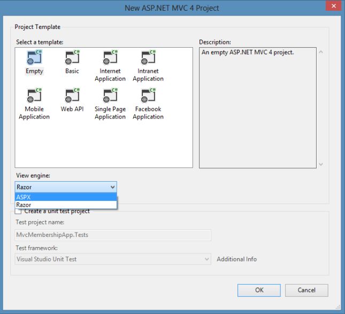Click the 'Intranet Application' label text
The height and width of the screenshot is (314, 345).
click(x=148, y=75)
